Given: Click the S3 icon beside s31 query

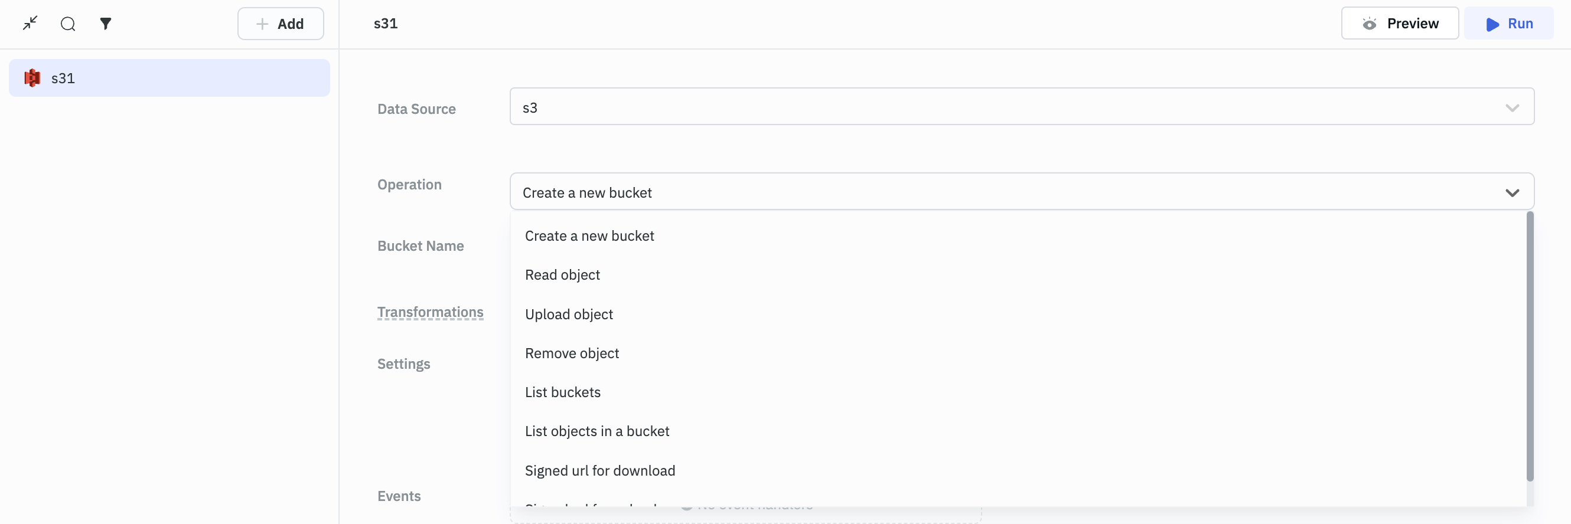Looking at the screenshot, I should click(32, 78).
